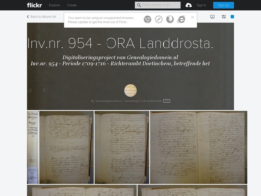Switch to the justified layout view
Viewport: 261px width, 196px height.
coord(223,16)
